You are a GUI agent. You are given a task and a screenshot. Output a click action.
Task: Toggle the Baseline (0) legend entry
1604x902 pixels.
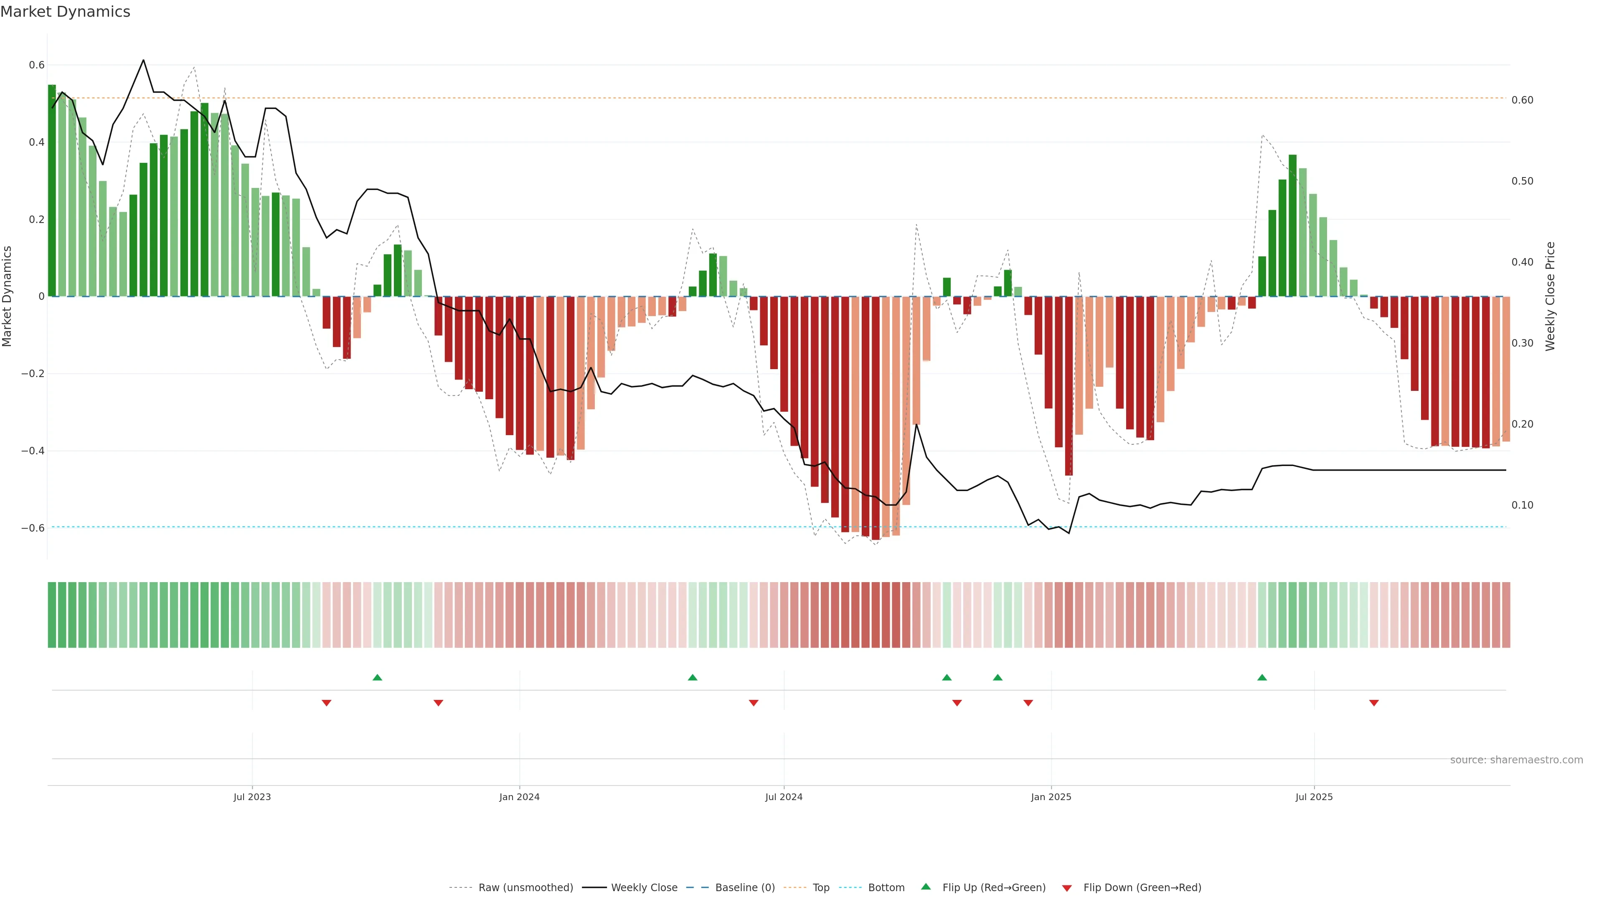click(x=745, y=887)
